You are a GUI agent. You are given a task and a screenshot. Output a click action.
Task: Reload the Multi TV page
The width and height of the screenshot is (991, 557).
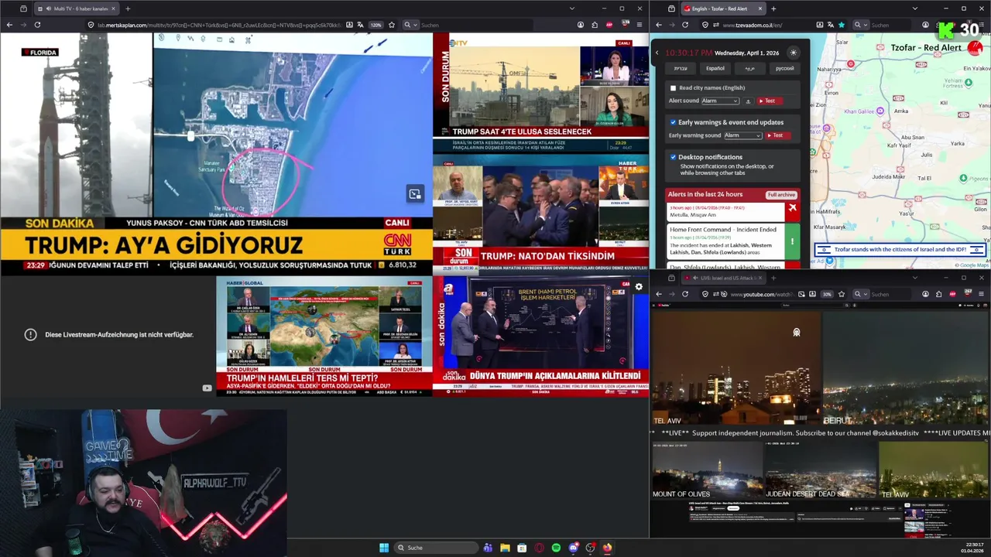coord(37,25)
